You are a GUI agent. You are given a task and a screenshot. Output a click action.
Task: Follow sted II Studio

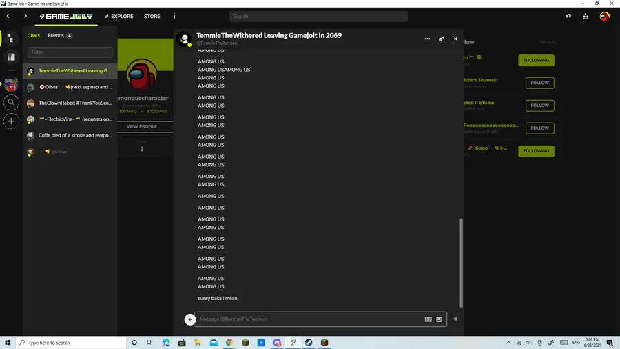(x=539, y=106)
